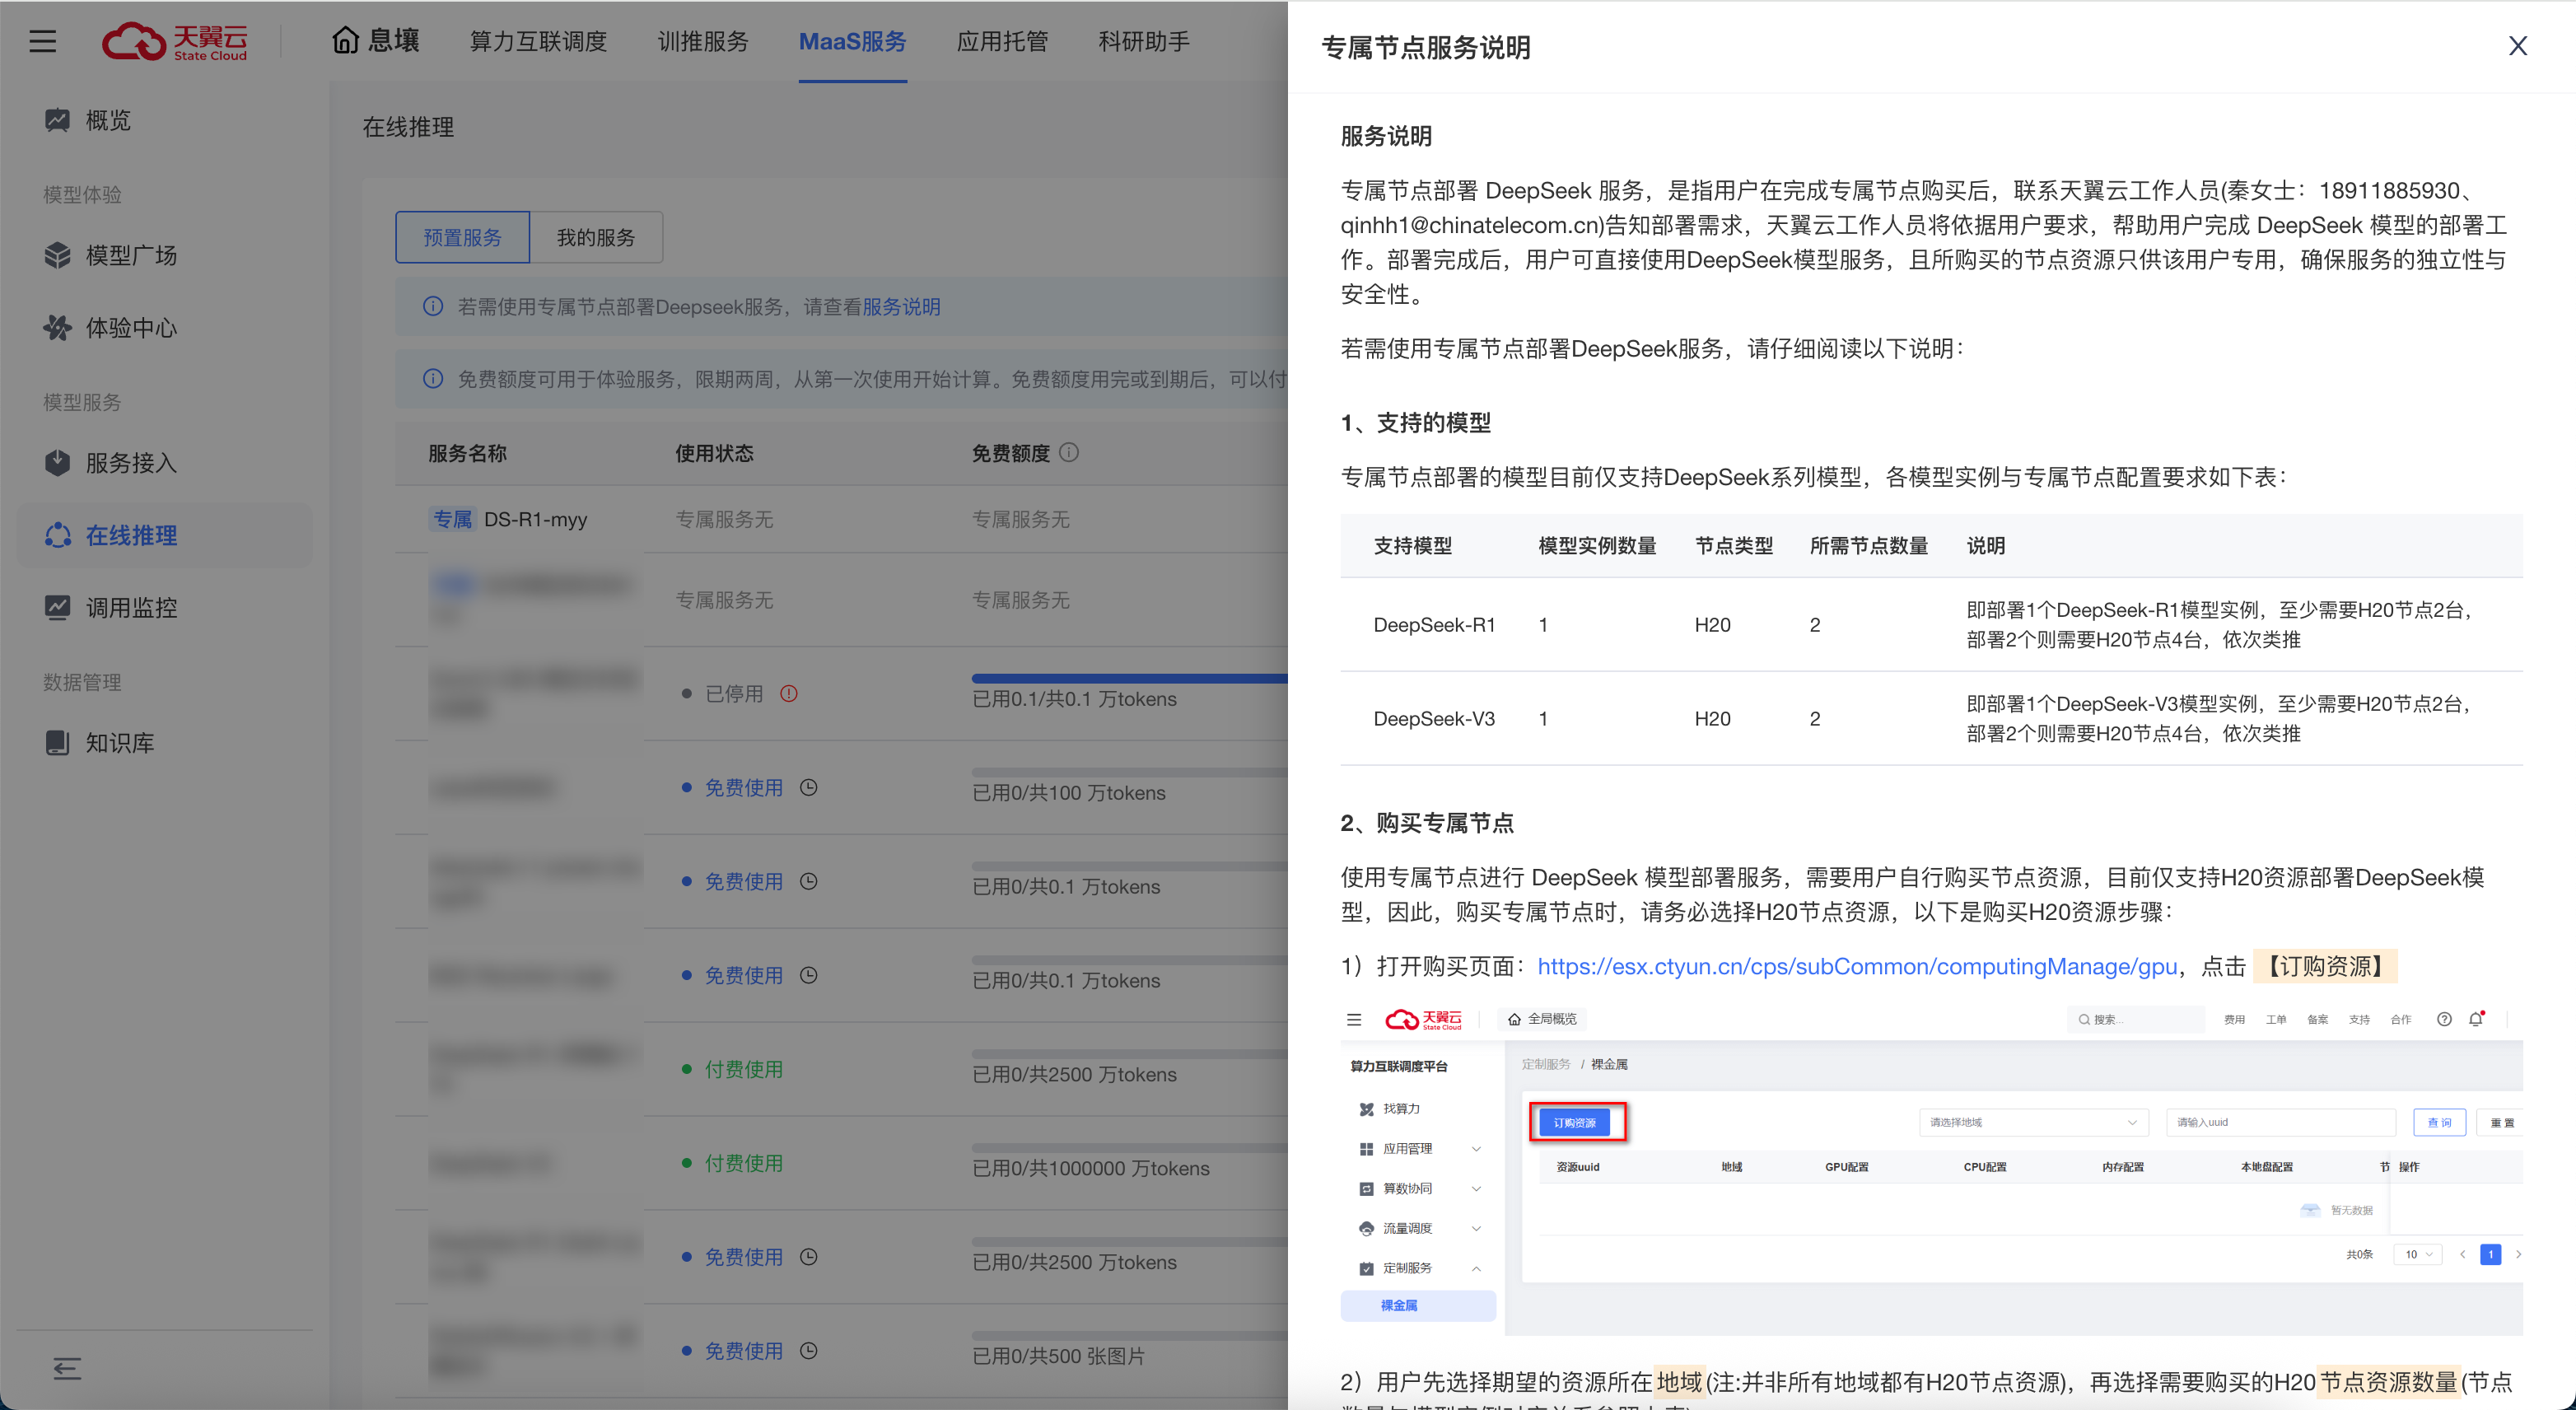This screenshot has width=2576, height=1410.
Task: Open the 概览 sidebar item
Action: click(x=165, y=120)
